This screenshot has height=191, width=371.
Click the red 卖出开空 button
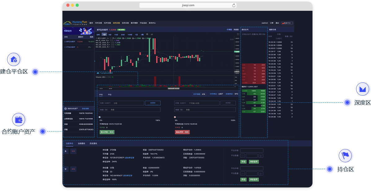(182, 132)
